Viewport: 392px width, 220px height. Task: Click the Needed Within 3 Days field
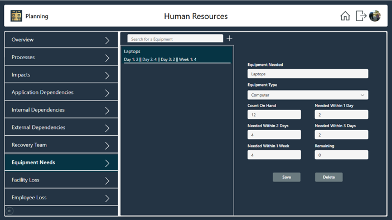coord(341,135)
